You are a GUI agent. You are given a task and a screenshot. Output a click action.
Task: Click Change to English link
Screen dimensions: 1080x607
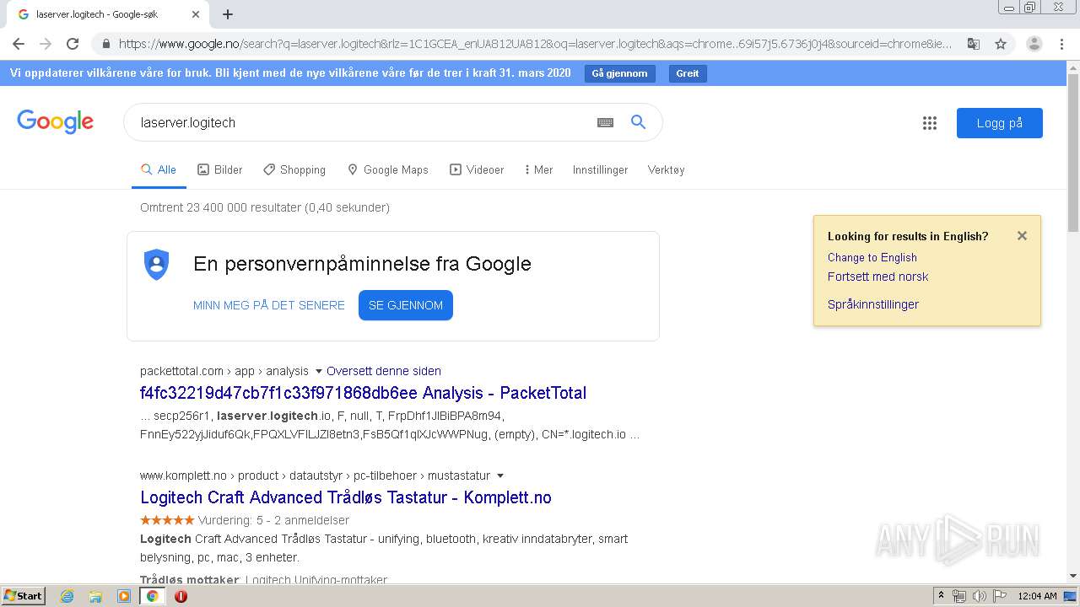(872, 257)
